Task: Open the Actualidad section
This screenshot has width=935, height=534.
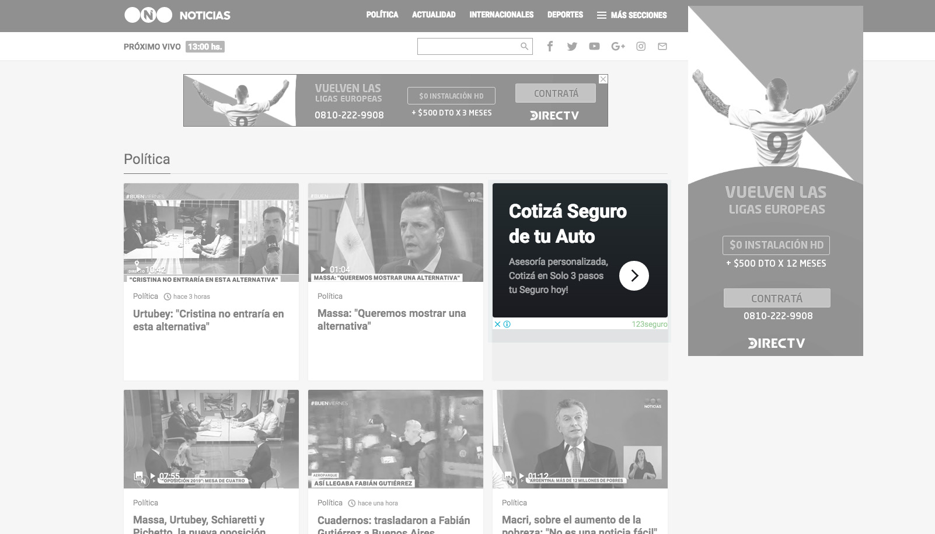Action: coord(434,15)
